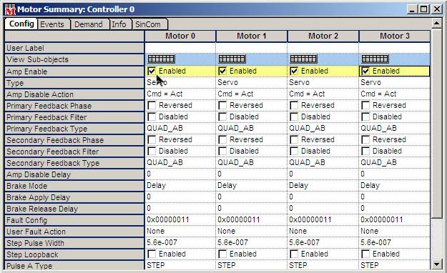Open Motor 2 sub-objects grid icon
Viewport: 447px width, 273px height.
[303, 59]
